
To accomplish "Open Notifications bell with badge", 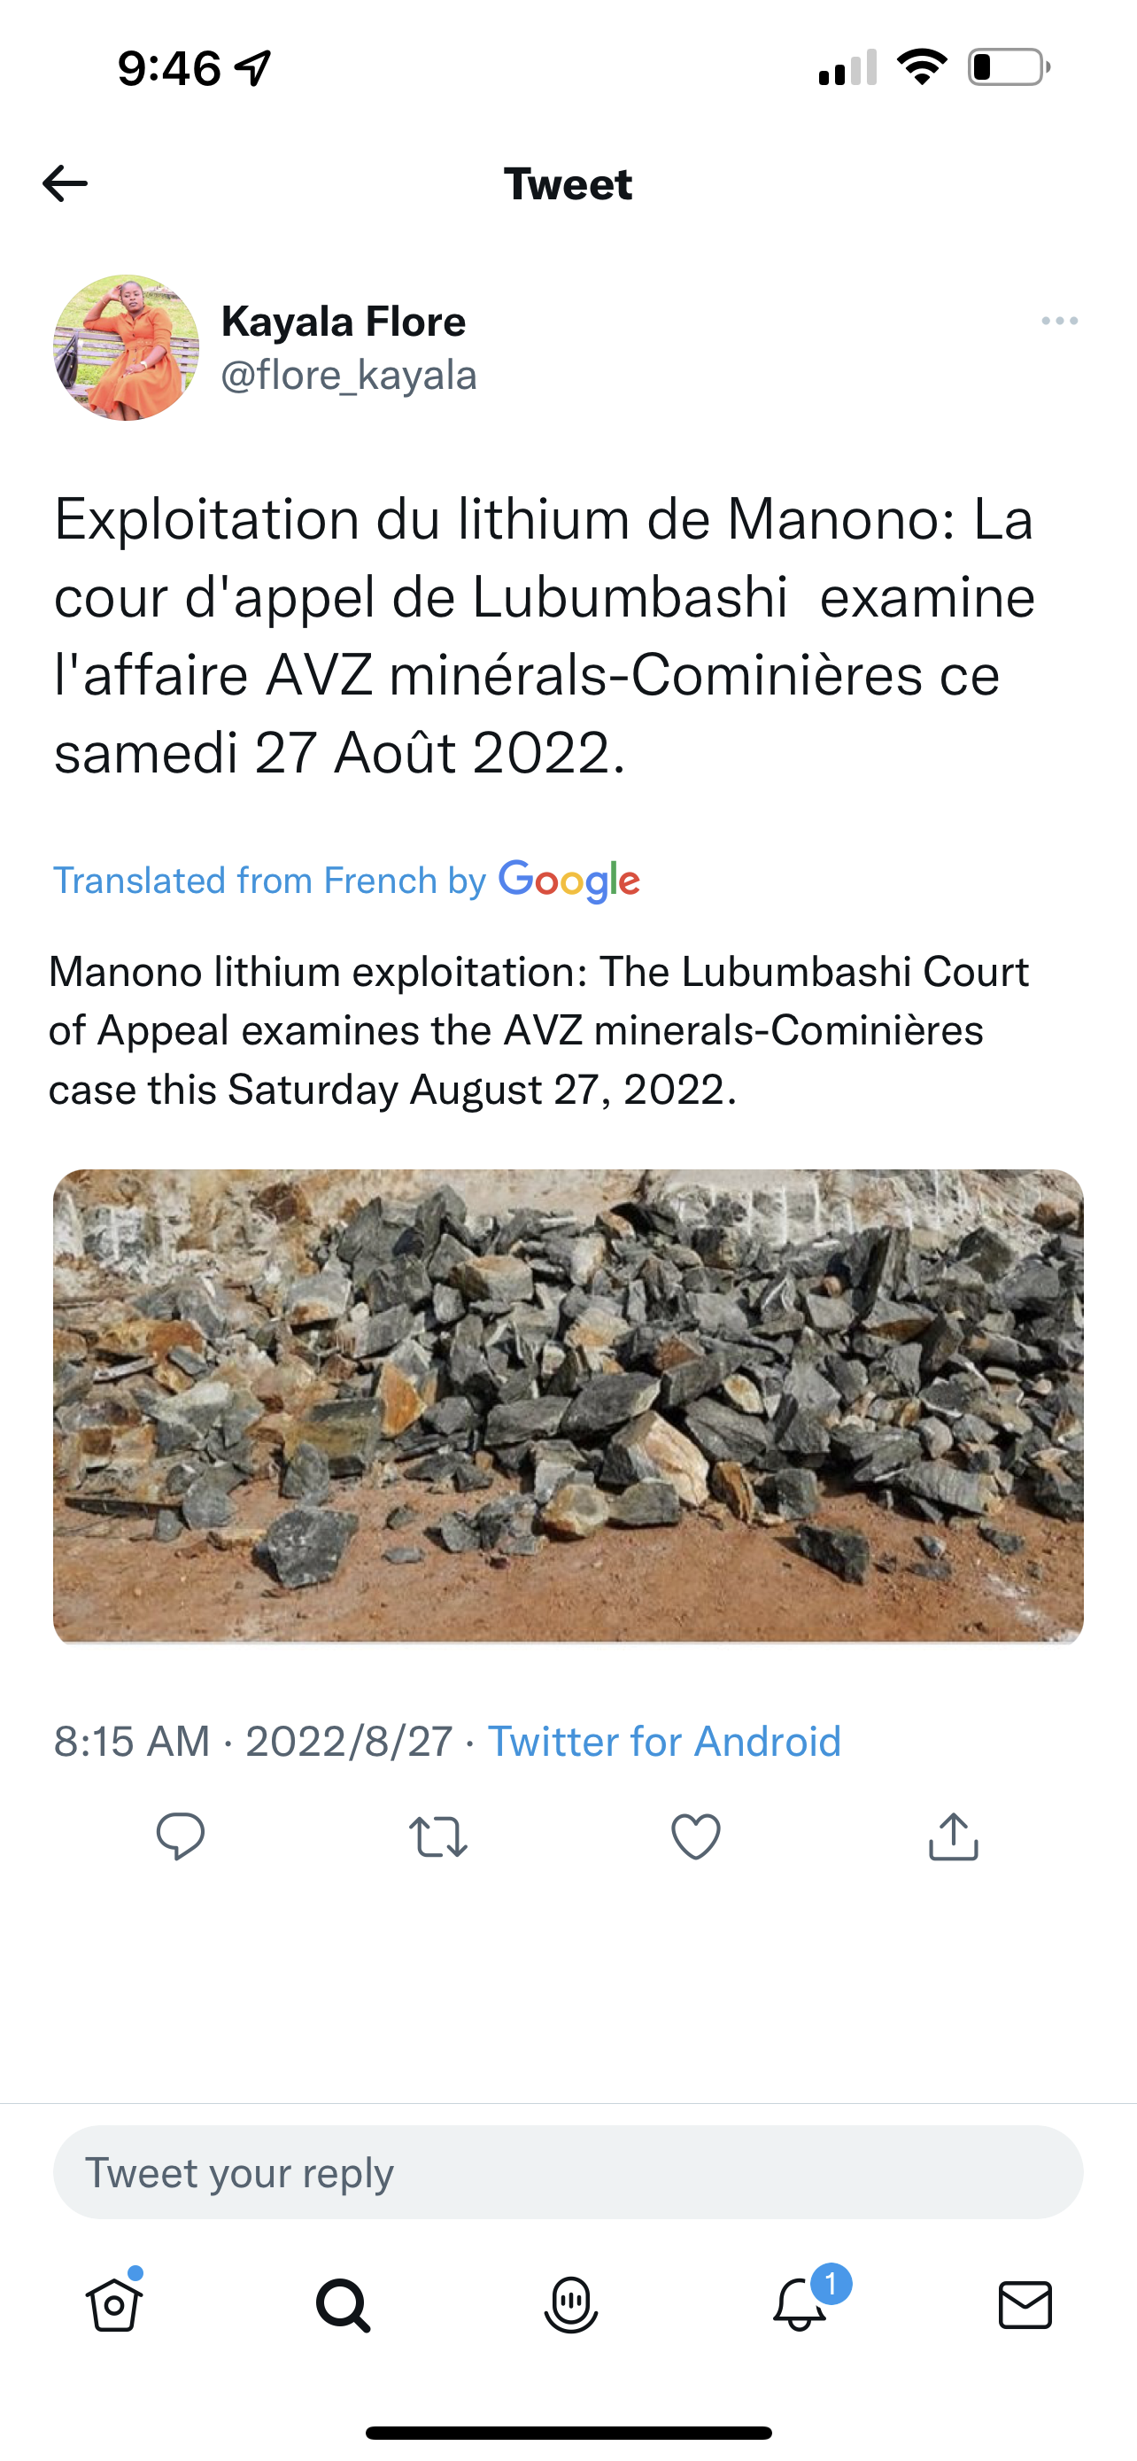I will [x=800, y=2304].
